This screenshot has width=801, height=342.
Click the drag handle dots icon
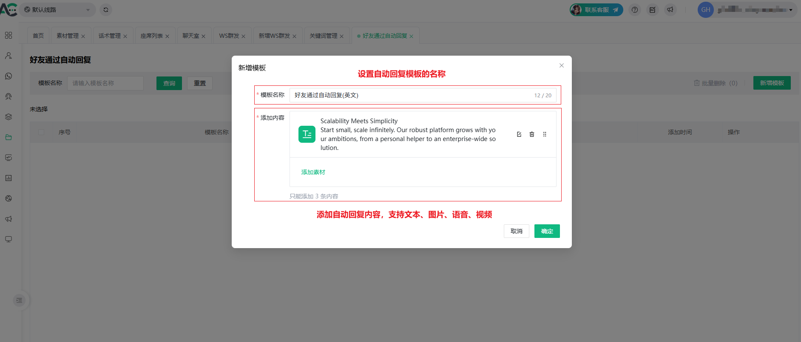[545, 134]
